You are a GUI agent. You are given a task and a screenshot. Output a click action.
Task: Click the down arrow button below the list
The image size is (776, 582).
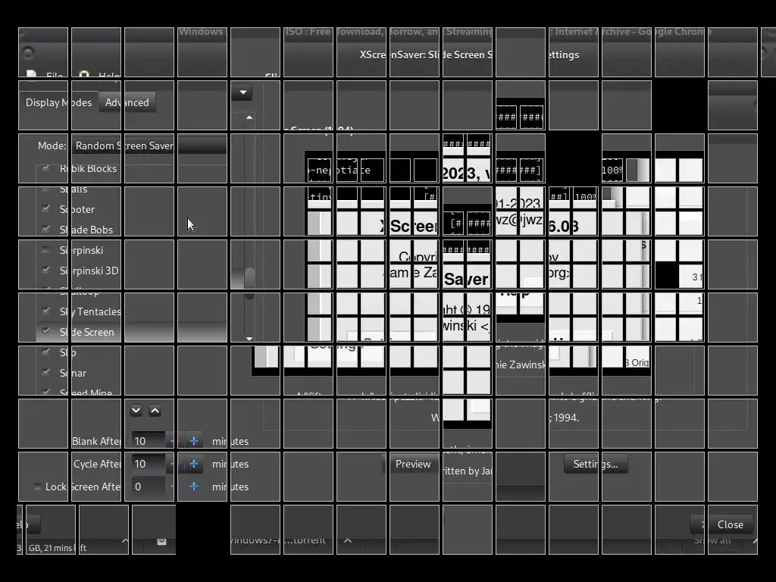pos(136,411)
